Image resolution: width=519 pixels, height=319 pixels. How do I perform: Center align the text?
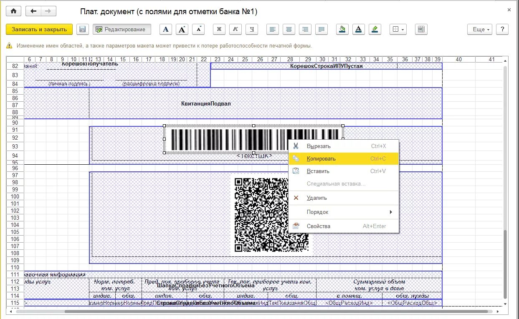289,29
